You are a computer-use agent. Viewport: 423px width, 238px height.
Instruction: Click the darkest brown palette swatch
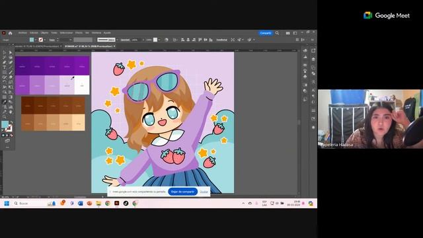(28, 106)
